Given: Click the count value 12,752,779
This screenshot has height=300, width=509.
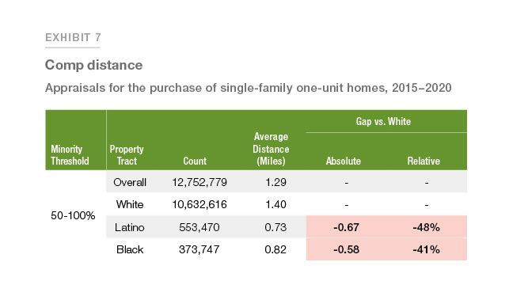Looking at the screenshot, I should pos(199,182).
